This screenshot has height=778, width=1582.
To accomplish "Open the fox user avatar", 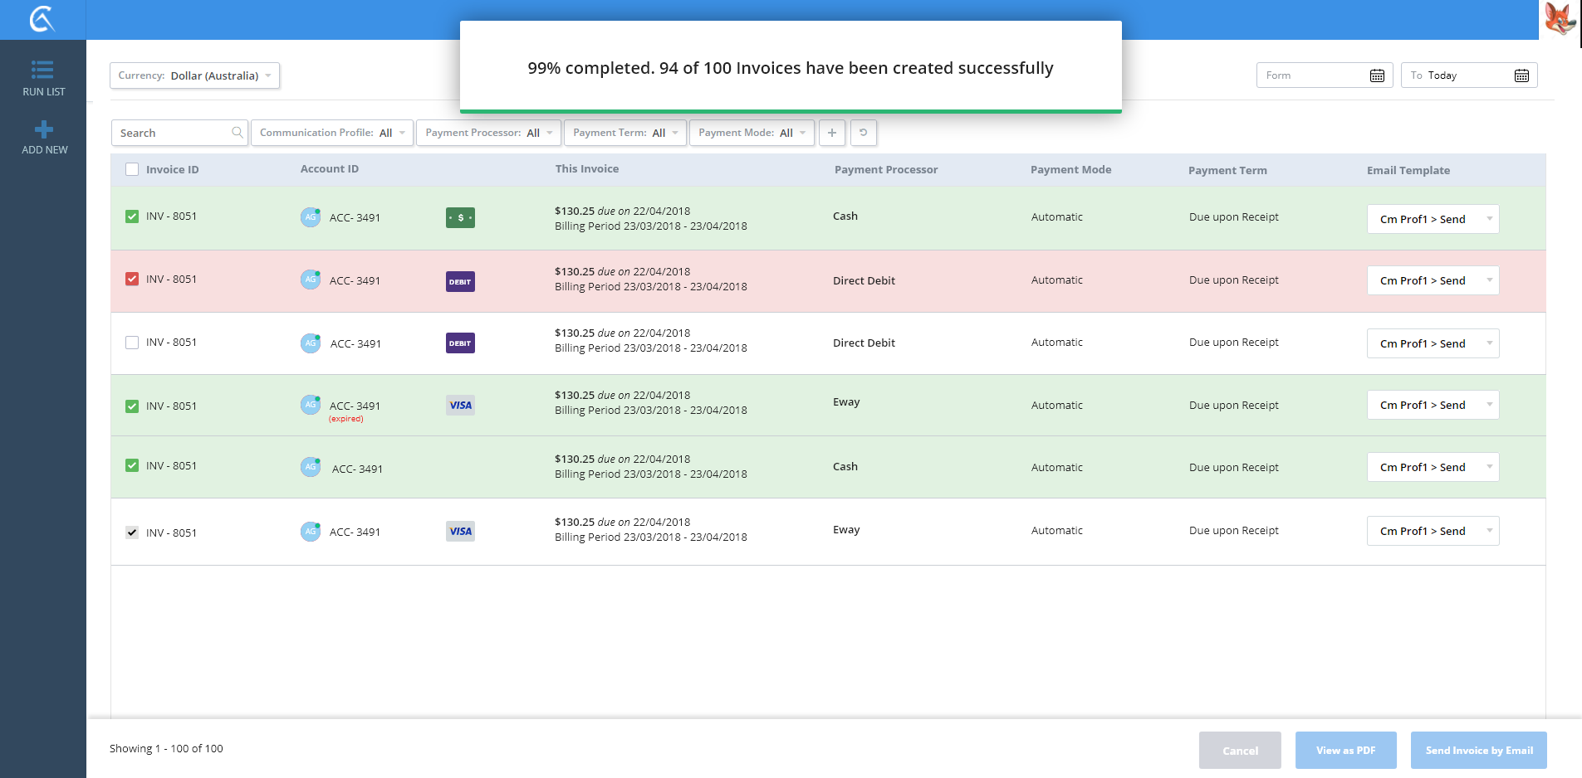I will tap(1560, 19).
